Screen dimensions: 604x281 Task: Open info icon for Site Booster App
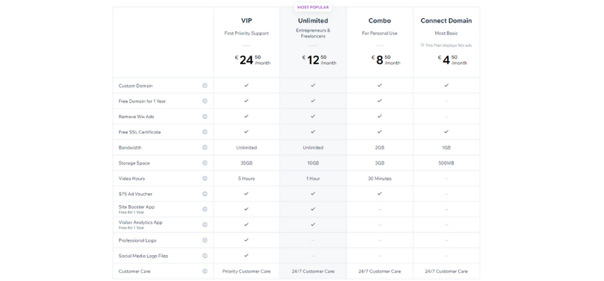205,209
